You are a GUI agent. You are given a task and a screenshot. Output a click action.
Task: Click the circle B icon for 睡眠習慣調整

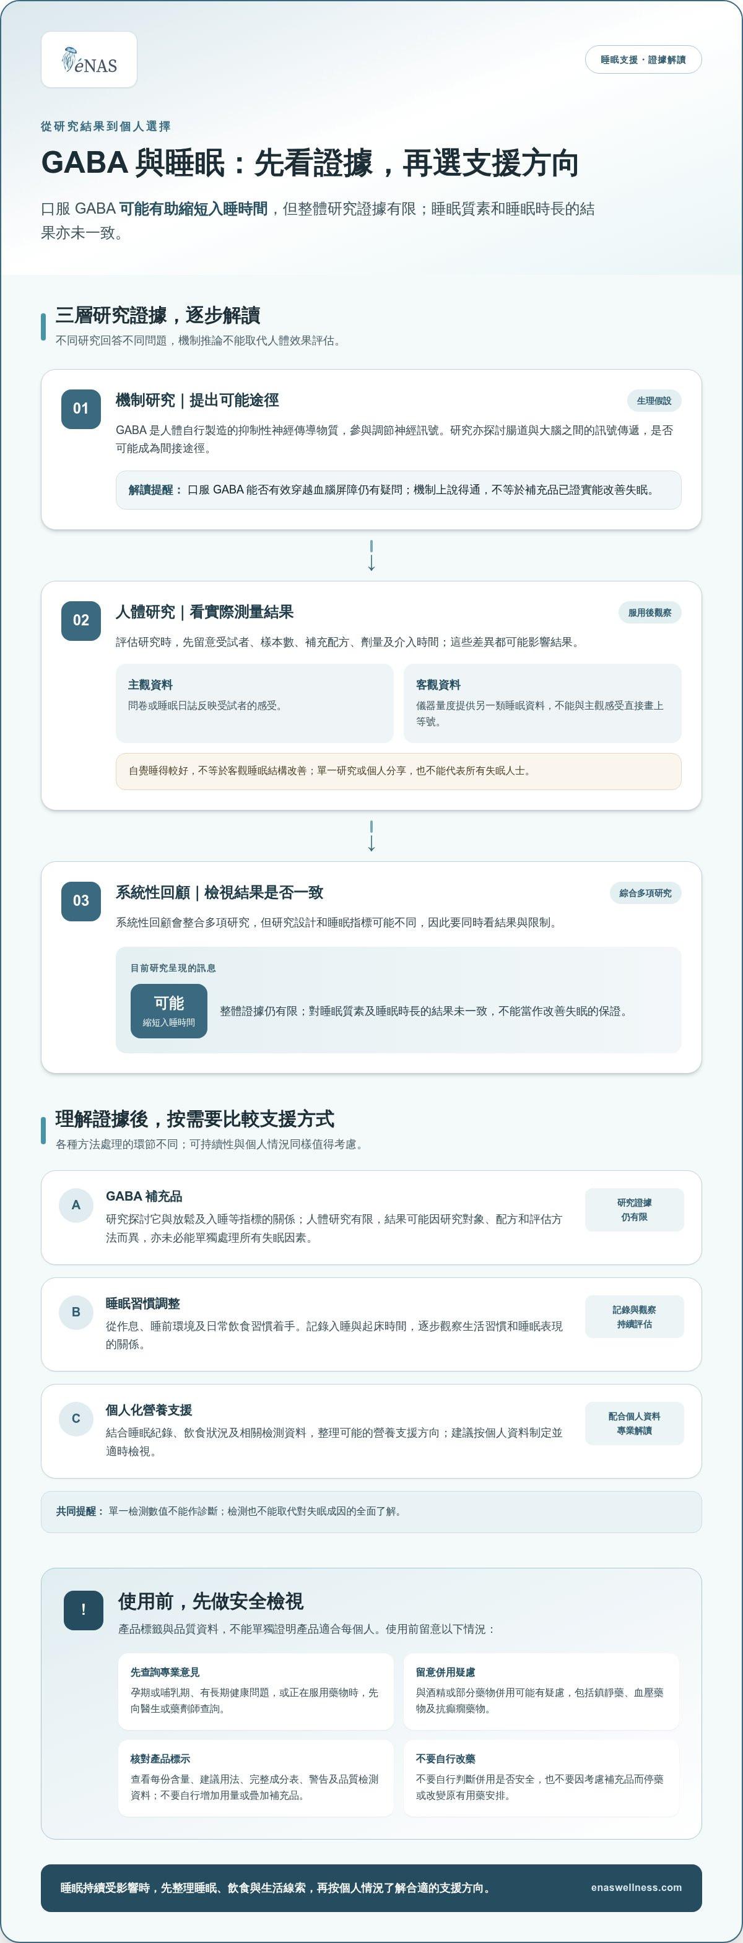click(x=76, y=1313)
